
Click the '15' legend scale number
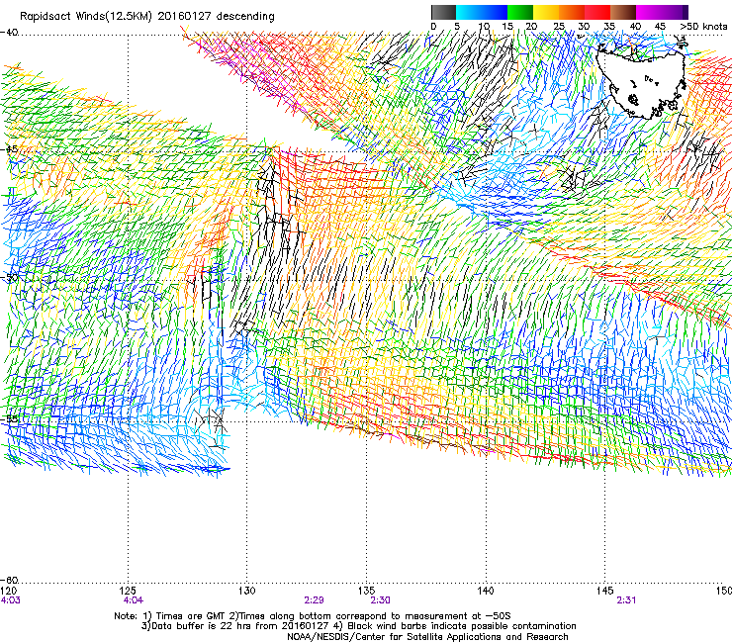coord(507,27)
